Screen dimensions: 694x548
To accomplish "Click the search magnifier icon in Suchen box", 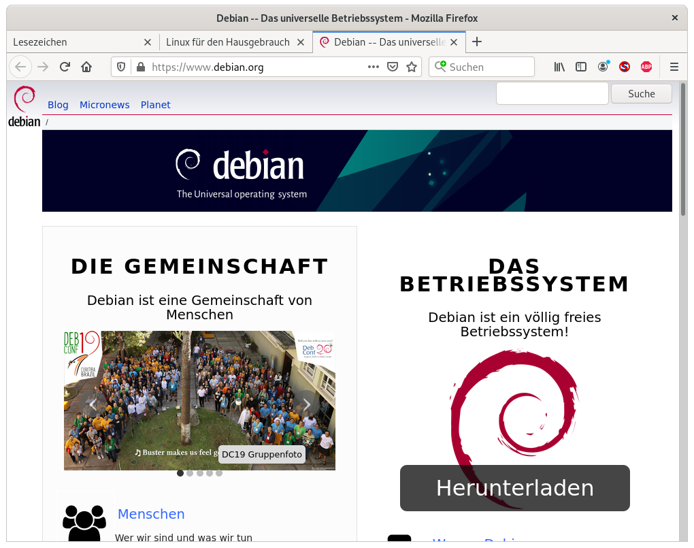I will coord(440,67).
